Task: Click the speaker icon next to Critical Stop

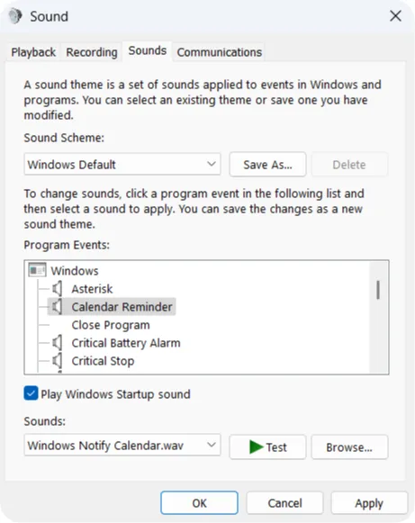Action: [58, 361]
